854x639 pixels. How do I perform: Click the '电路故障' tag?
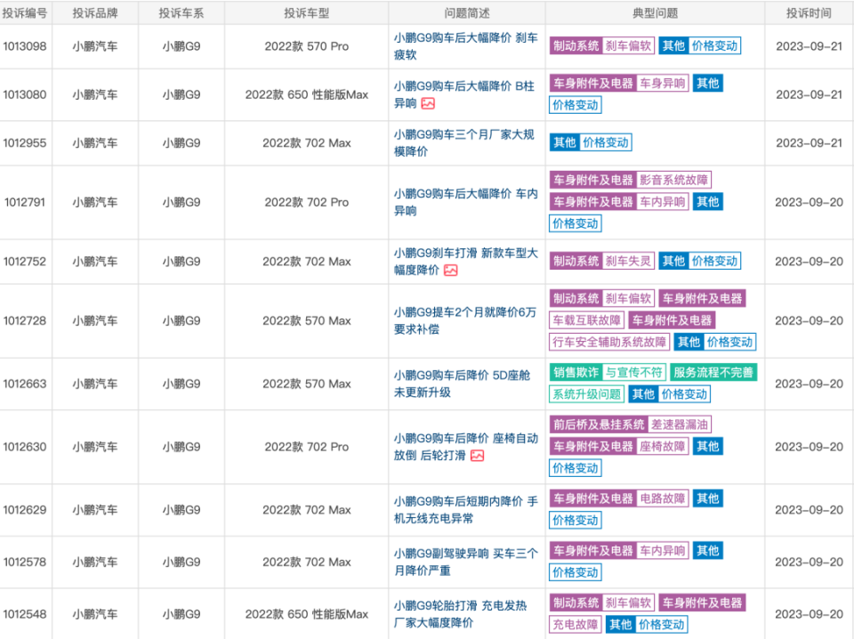(662, 498)
